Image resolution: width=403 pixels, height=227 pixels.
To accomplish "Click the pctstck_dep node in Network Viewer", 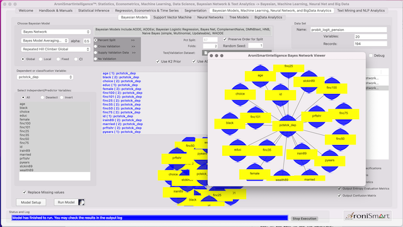I will (288, 125).
